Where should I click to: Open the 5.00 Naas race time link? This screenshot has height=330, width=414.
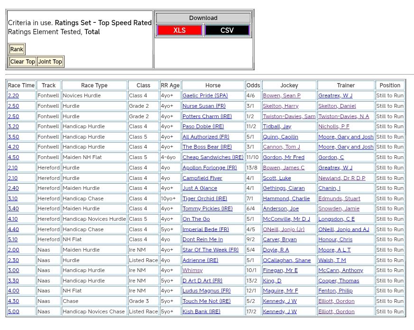tap(13, 311)
